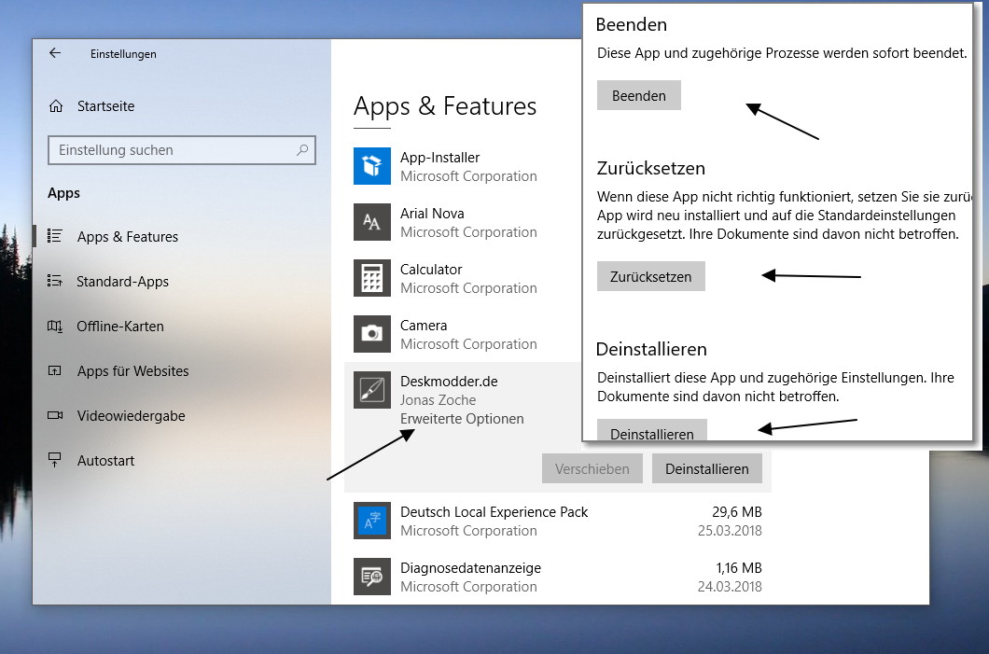Viewport: 989px width, 654px height.
Task: Select the Standard-Apps sidebar icon
Action: (x=55, y=281)
